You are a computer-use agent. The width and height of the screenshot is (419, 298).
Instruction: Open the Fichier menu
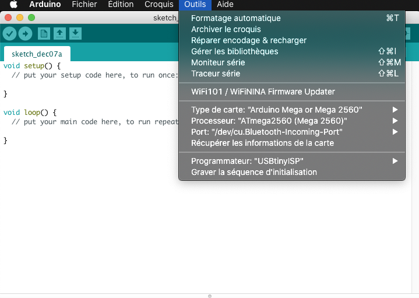pos(84,4)
